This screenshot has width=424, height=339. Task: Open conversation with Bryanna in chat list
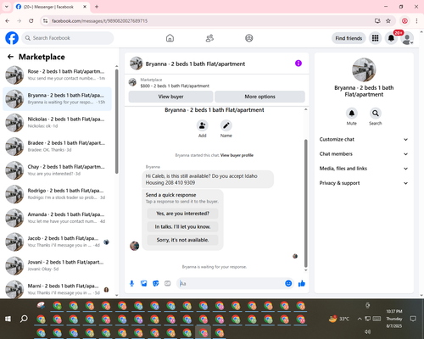pos(57,99)
